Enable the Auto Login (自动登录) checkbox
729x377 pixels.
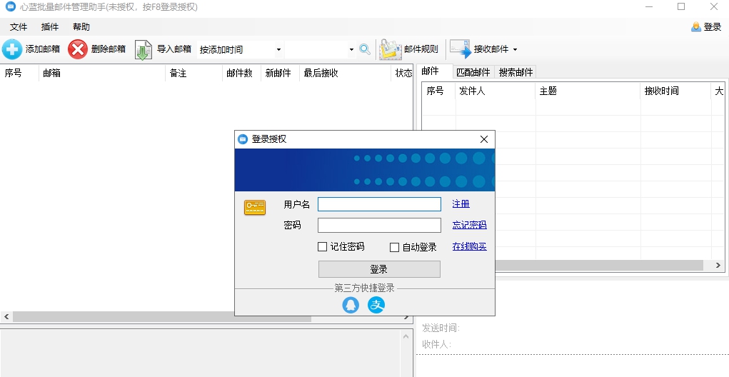(x=394, y=247)
